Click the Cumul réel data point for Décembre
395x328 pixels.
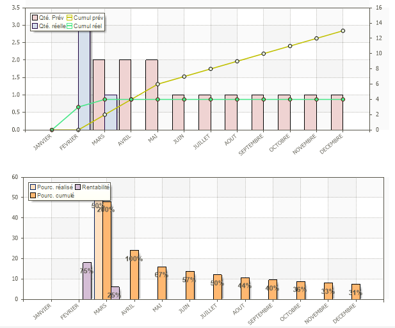pyautogui.click(x=343, y=99)
